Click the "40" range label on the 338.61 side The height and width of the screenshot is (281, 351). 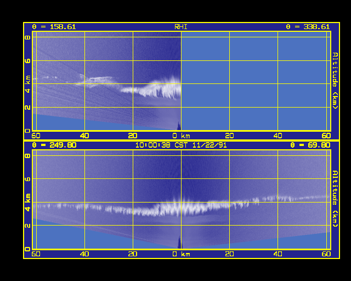pyautogui.click(x=278, y=136)
